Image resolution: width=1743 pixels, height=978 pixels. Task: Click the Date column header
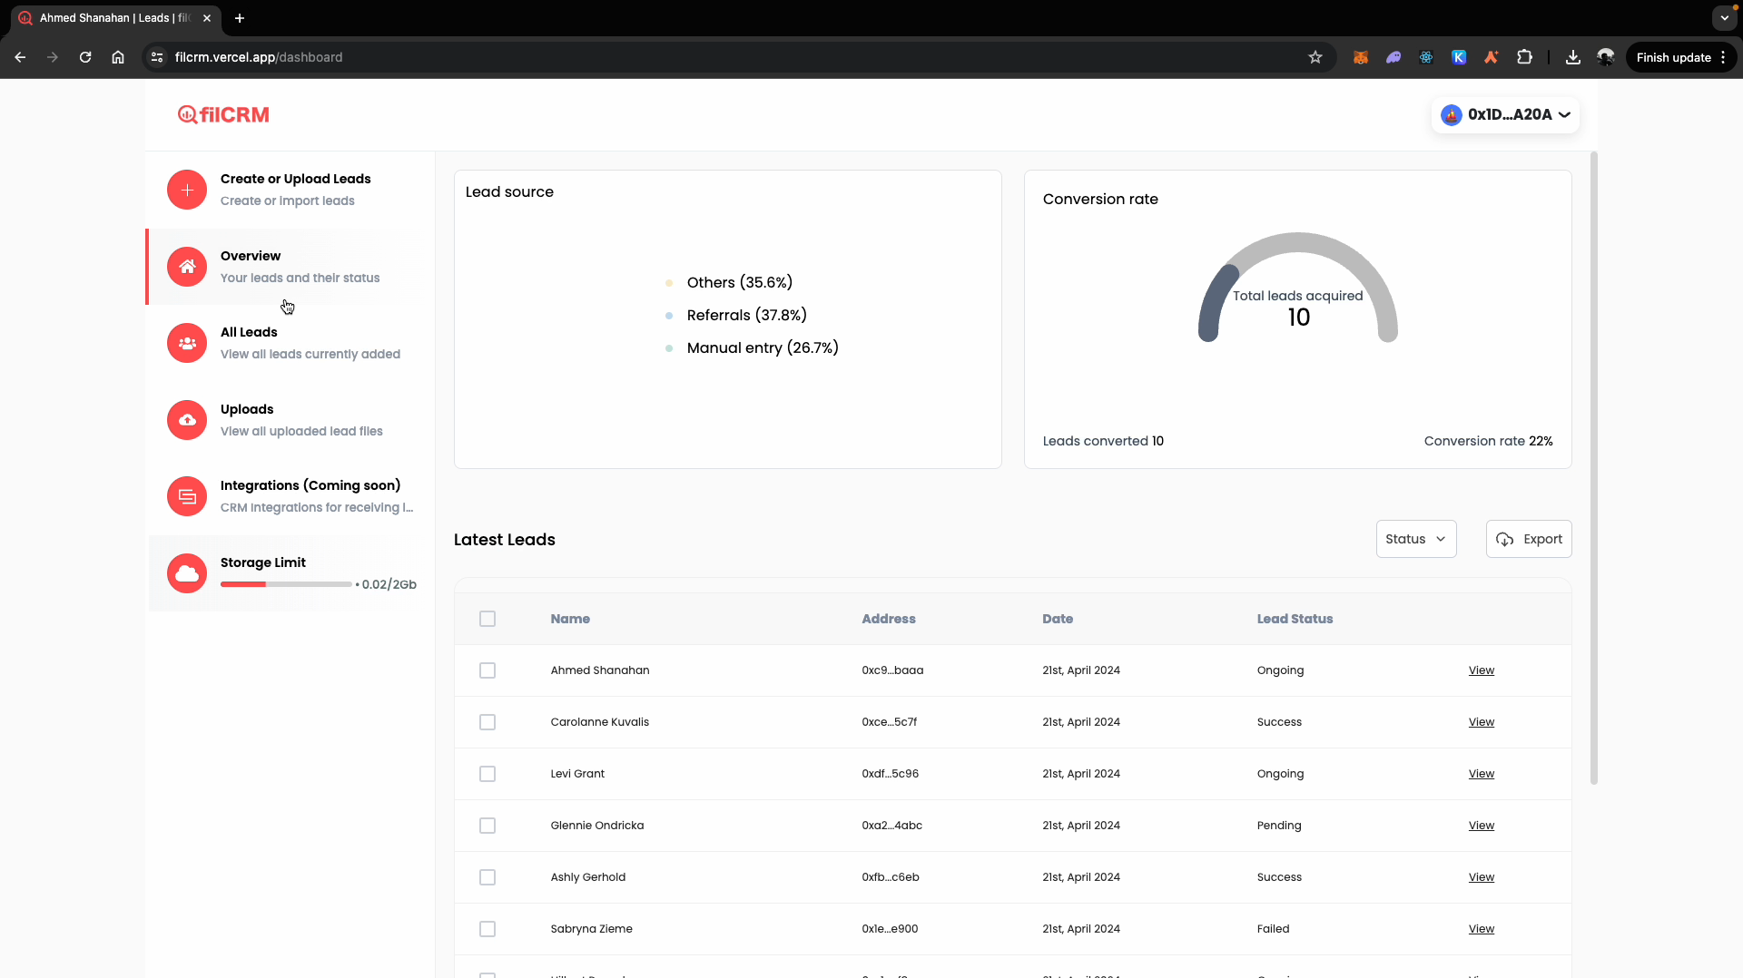tap(1058, 619)
